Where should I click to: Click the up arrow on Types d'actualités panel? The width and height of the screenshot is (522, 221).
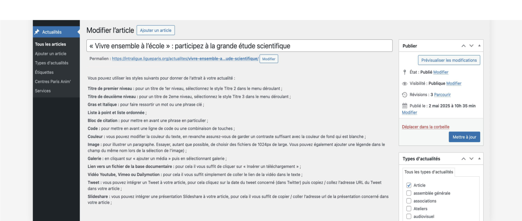click(464, 159)
